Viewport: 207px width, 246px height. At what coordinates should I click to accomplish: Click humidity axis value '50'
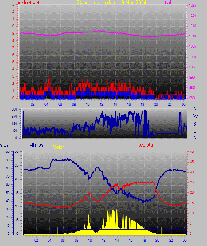coord(8,193)
